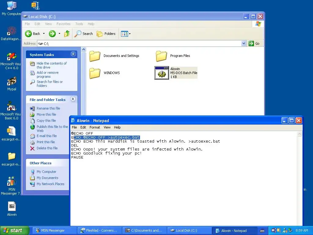Screen dimensions: 313x235
Task: Select Alowin MS-DOS Batch File icon
Action: (x=162, y=73)
